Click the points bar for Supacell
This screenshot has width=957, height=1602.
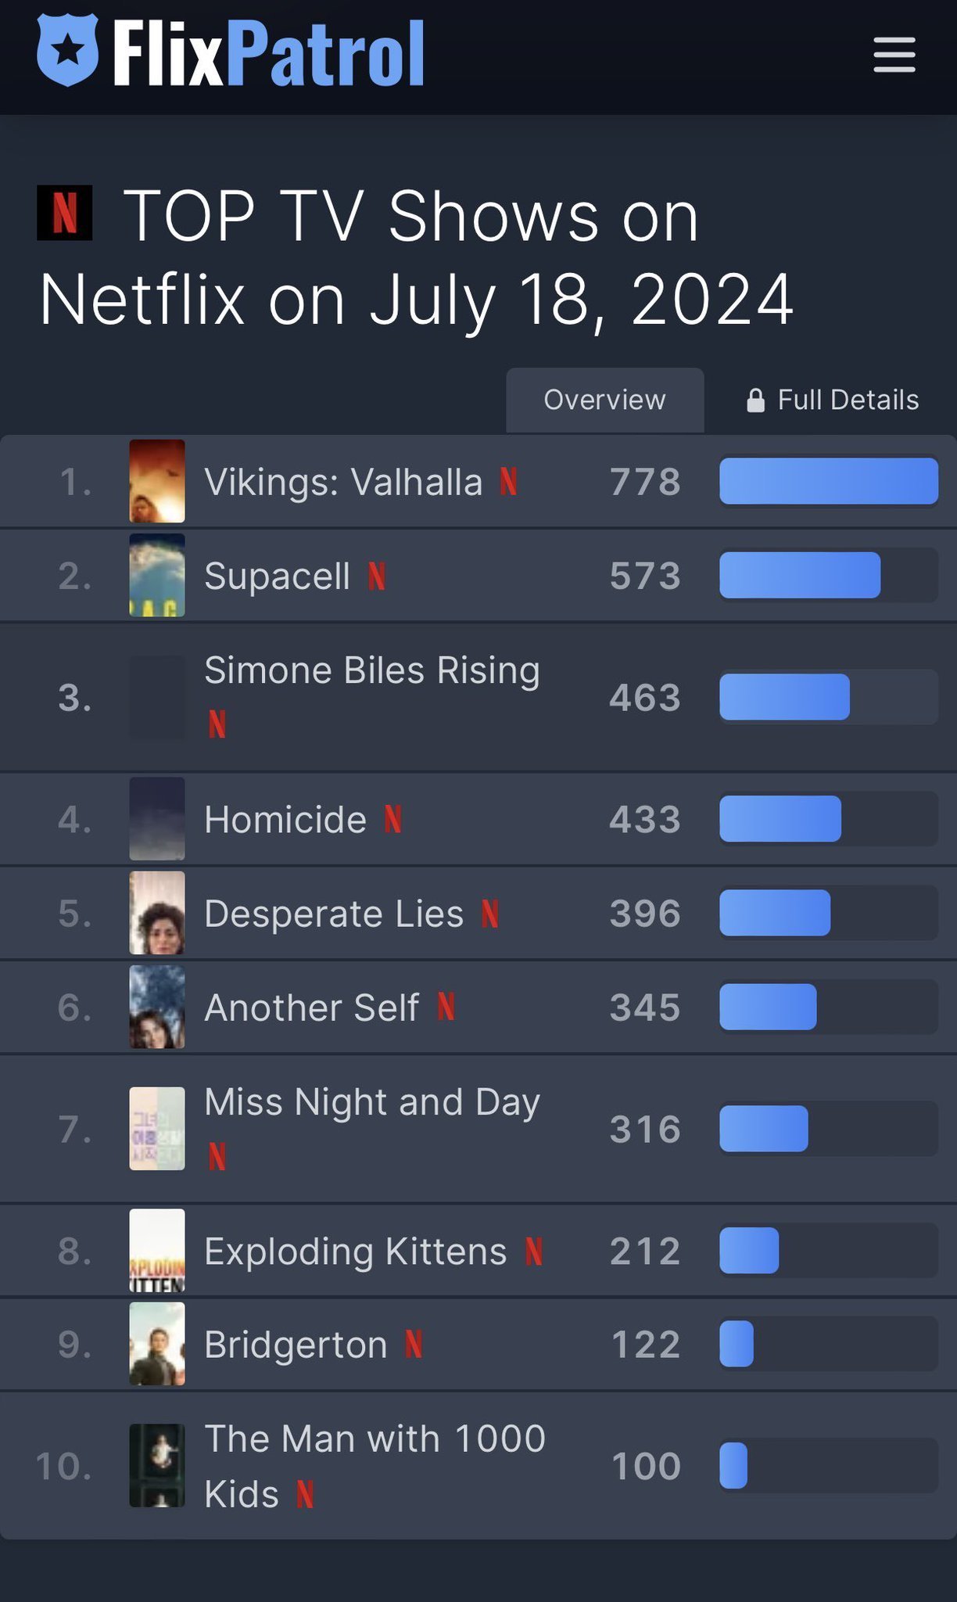point(829,575)
